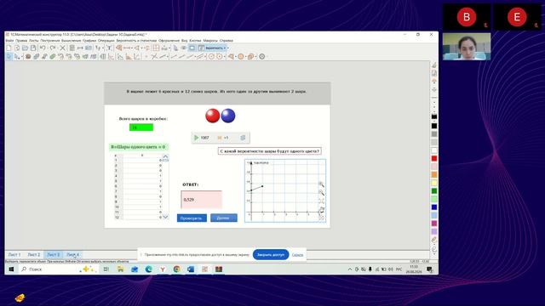Click the blue ball image

point(228,116)
